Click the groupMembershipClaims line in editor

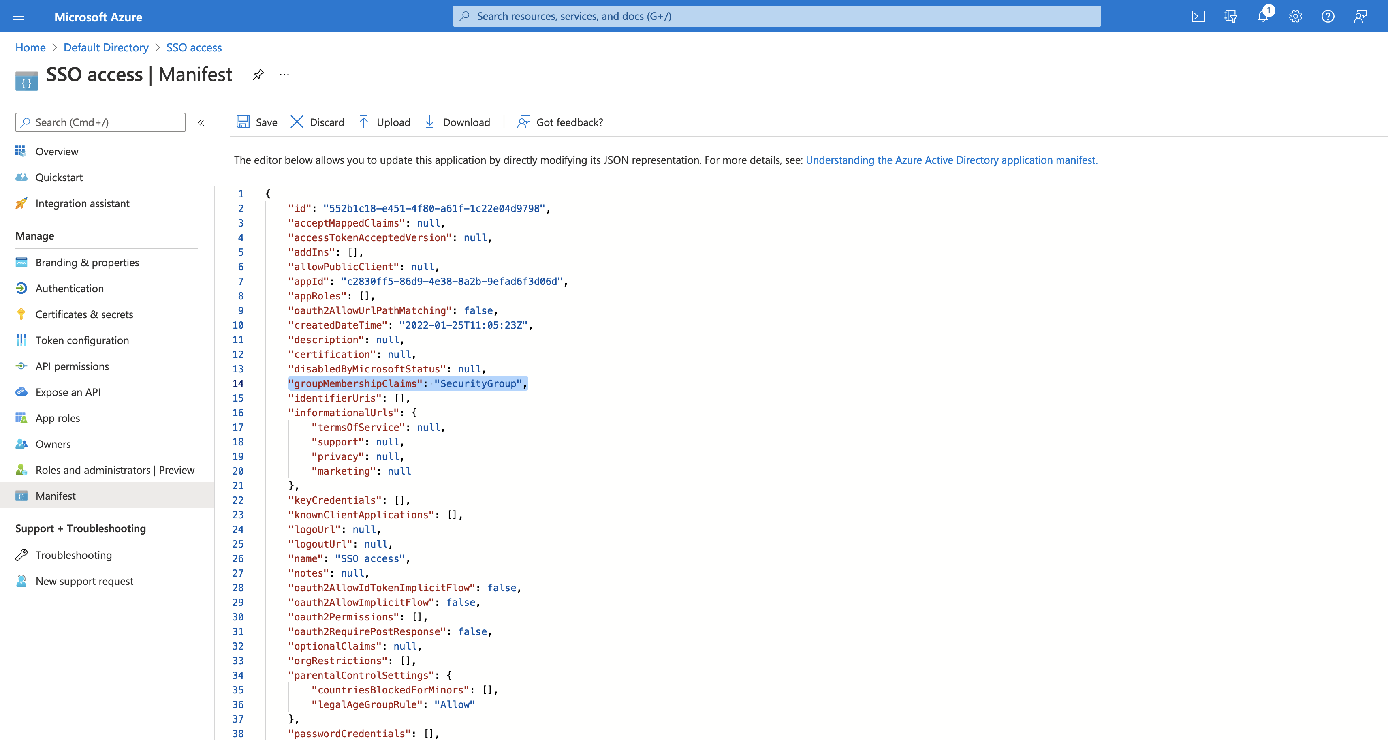(x=408, y=383)
